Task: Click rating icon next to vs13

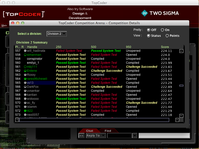Action: coord(25,83)
